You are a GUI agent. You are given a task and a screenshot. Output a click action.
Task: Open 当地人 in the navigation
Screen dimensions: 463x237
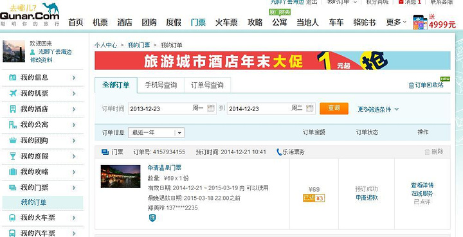pos(307,22)
